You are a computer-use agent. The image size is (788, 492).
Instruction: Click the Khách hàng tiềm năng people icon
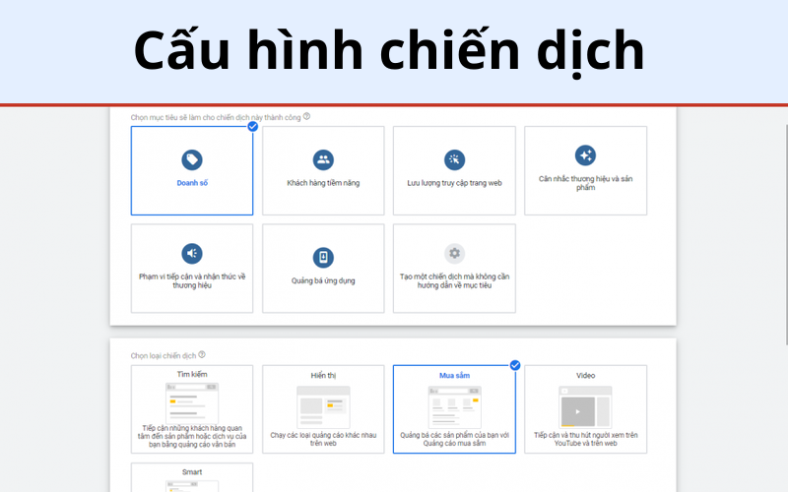[x=323, y=160]
